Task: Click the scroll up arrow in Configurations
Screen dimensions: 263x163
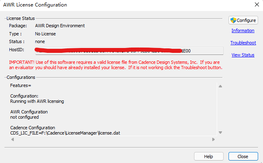Action: click(220, 86)
